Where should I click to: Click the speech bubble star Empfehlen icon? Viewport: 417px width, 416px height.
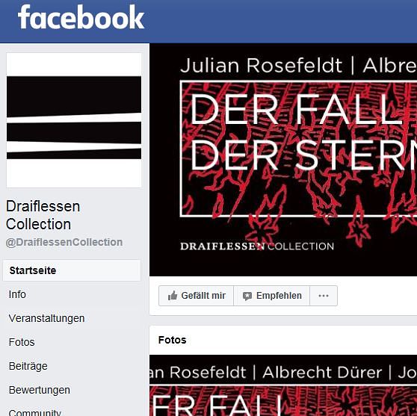pos(247,296)
